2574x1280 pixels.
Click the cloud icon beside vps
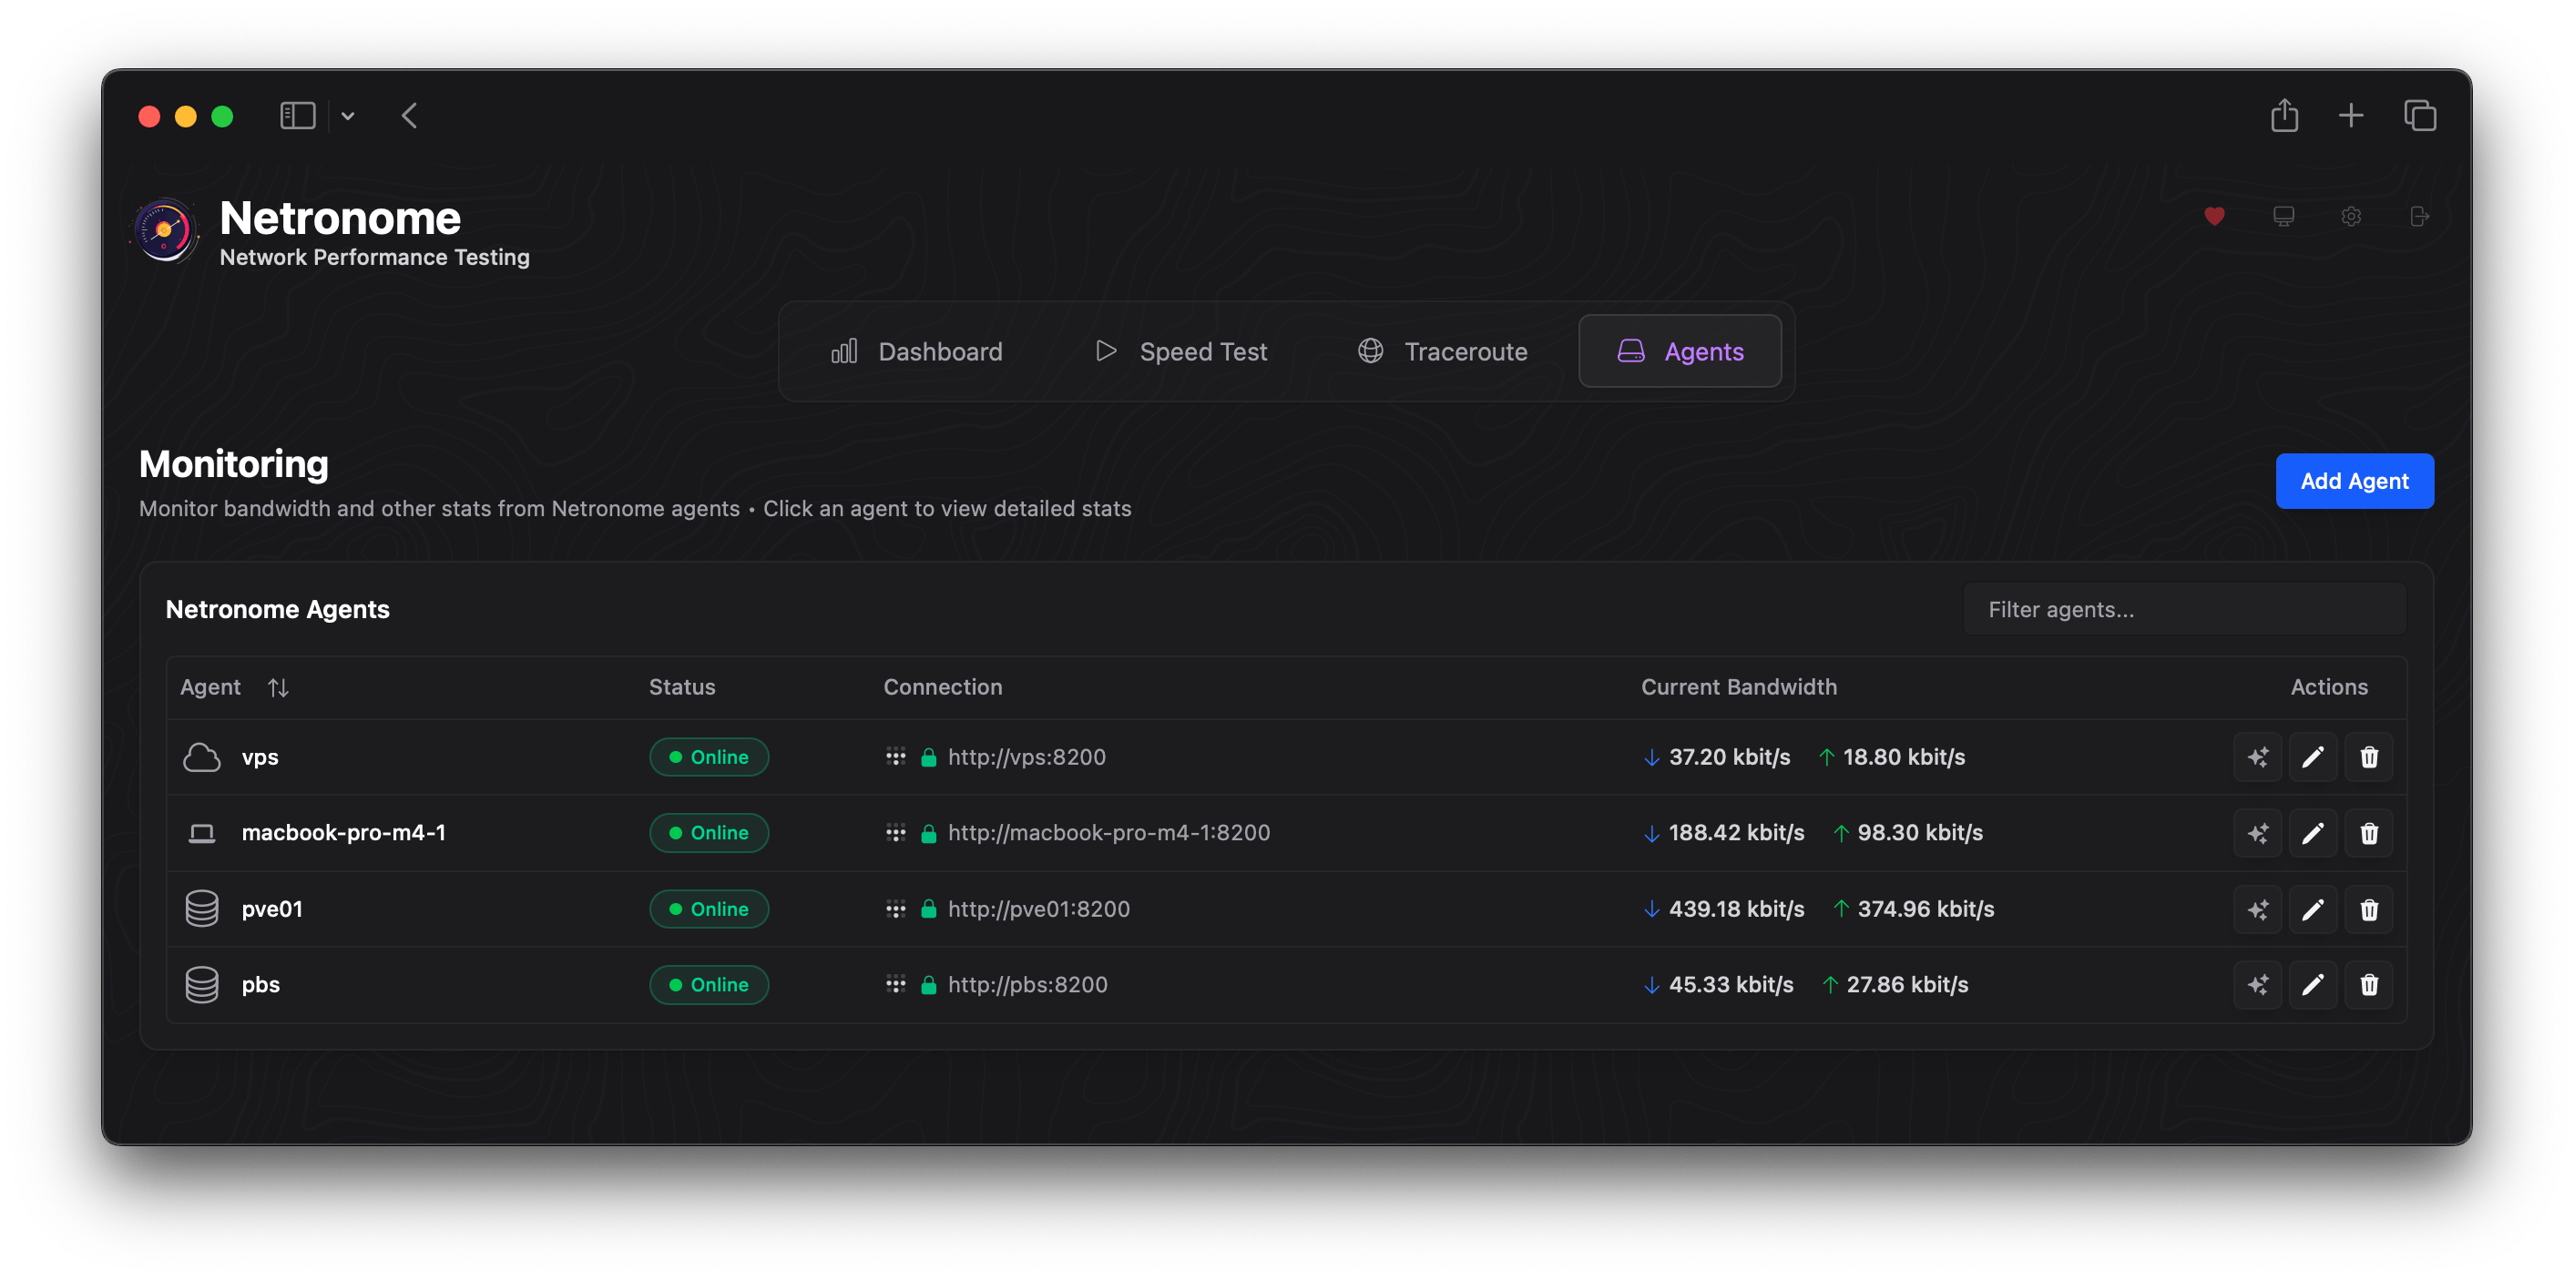click(x=202, y=757)
